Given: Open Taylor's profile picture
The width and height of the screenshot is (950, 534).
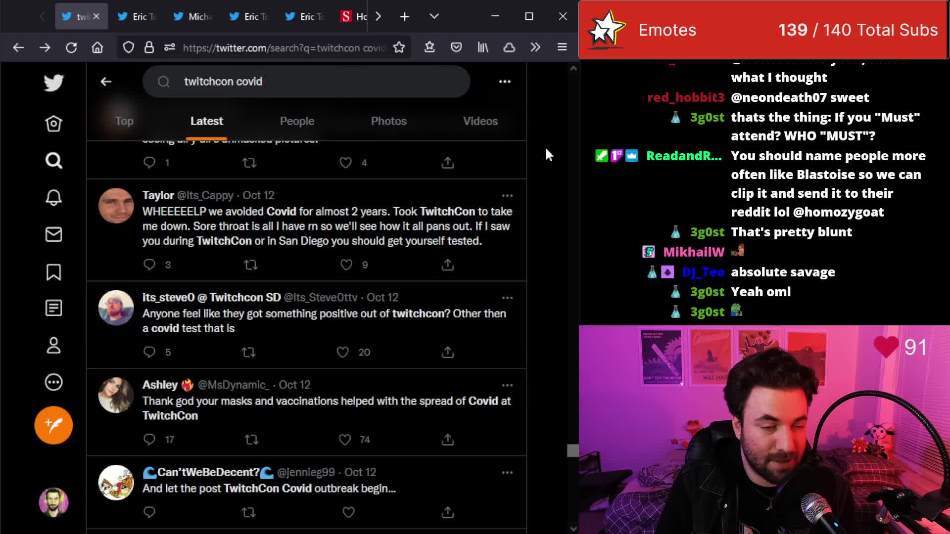Looking at the screenshot, I should click(x=116, y=206).
